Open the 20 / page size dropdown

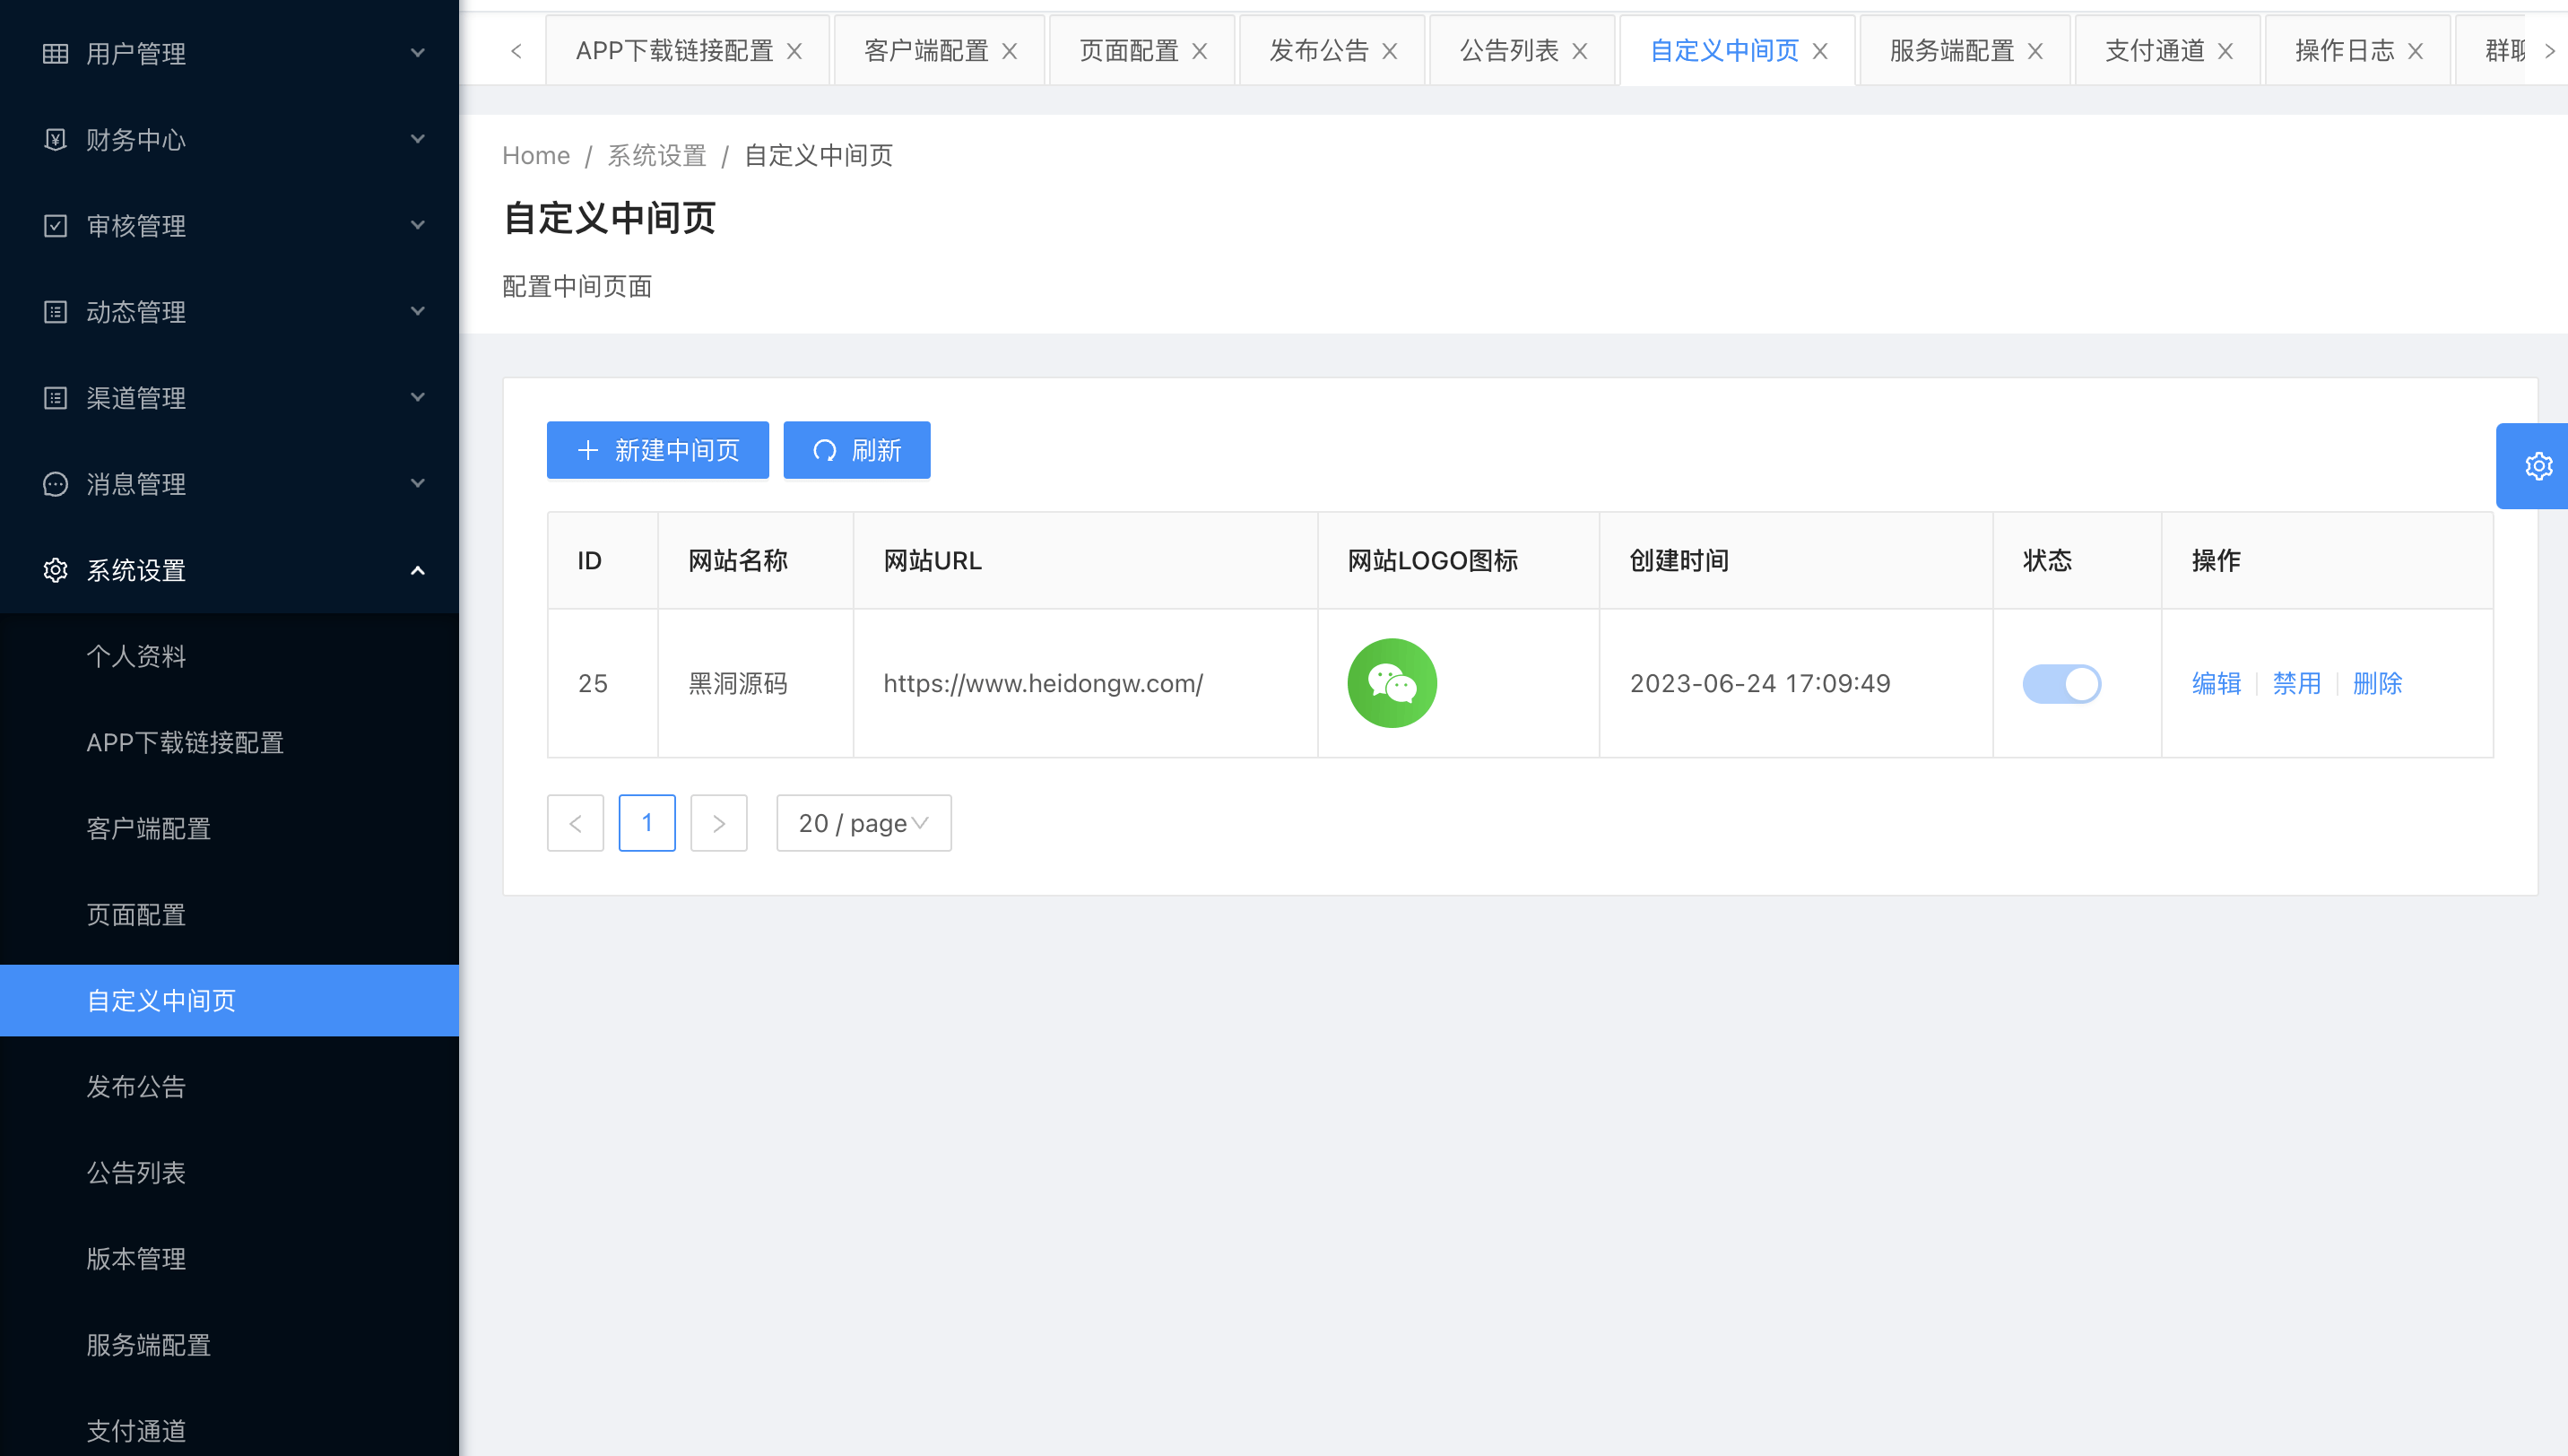[x=863, y=823]
